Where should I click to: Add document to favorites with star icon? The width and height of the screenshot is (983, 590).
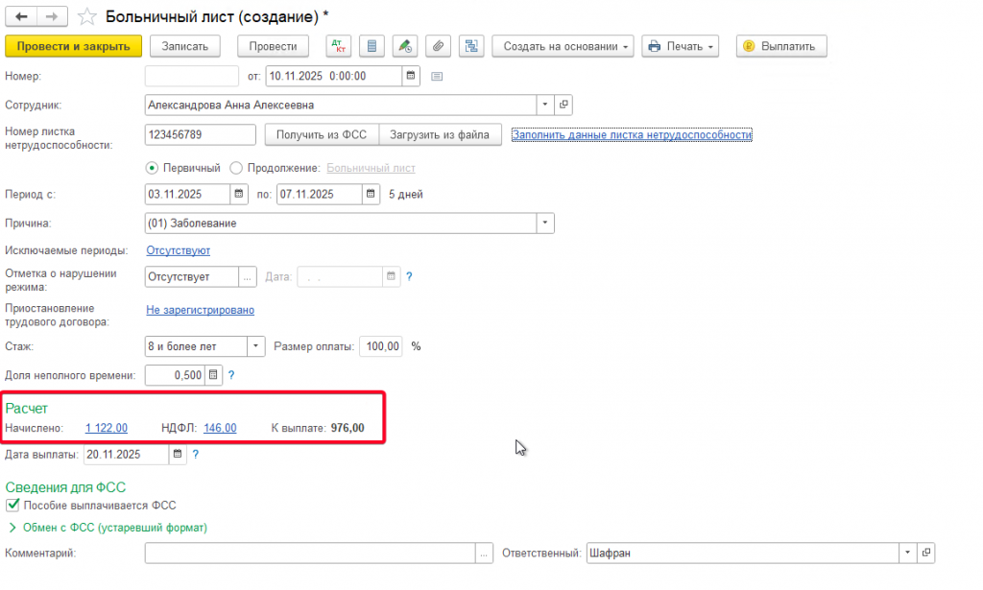[87, 17]
